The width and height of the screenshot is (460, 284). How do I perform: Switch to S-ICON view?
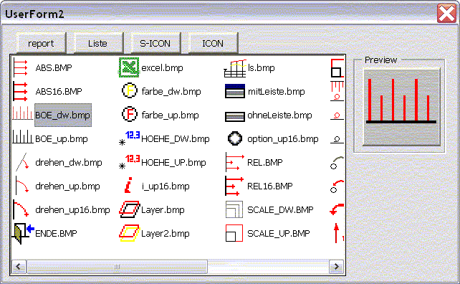[155, 44]
